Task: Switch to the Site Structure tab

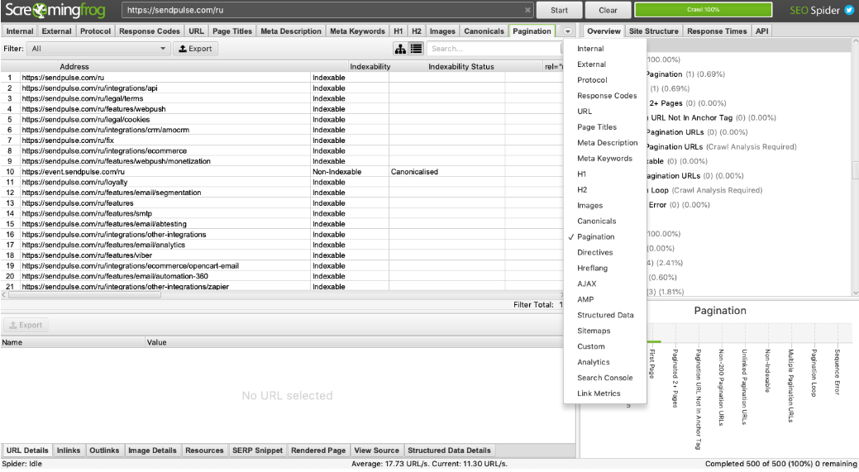Action: (x=653, y=31)
